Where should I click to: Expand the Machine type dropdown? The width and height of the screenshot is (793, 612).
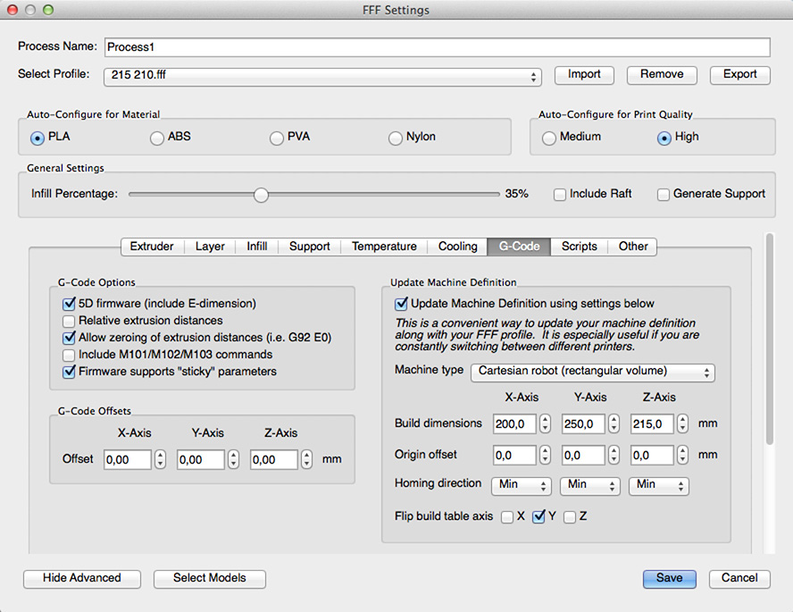pyautogui.click(x=592, y=372)
